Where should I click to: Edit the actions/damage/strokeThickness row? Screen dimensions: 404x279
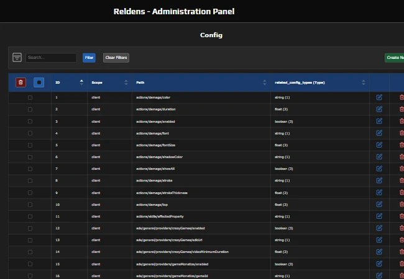click(x=379, y=192)
